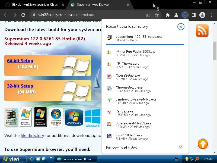The height and width of the screenshot is (163, 217).
Task: Click the Windows Vista certified badge
Action: click(56, 117)
